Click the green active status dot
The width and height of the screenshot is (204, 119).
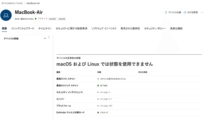tap(36, 19)
